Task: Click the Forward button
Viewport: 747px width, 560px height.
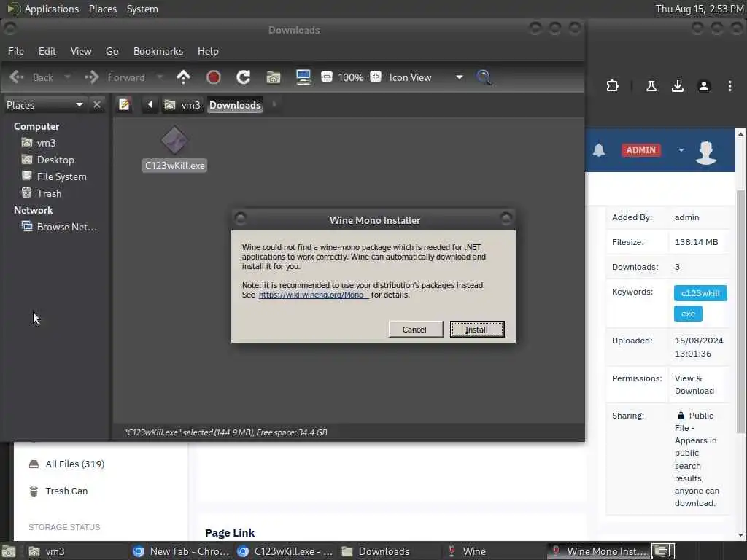Action: click(x=115, y=77)
